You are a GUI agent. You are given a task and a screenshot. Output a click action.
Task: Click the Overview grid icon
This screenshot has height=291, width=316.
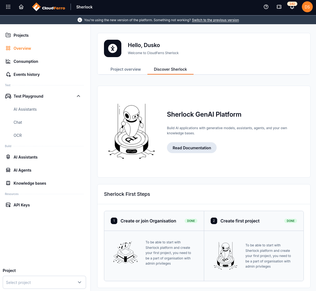click(x=8, y=48)
